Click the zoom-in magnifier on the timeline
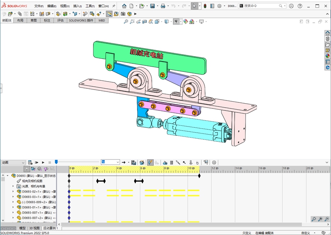The height and width of the screenshot is (235, 331). point(320,219)
